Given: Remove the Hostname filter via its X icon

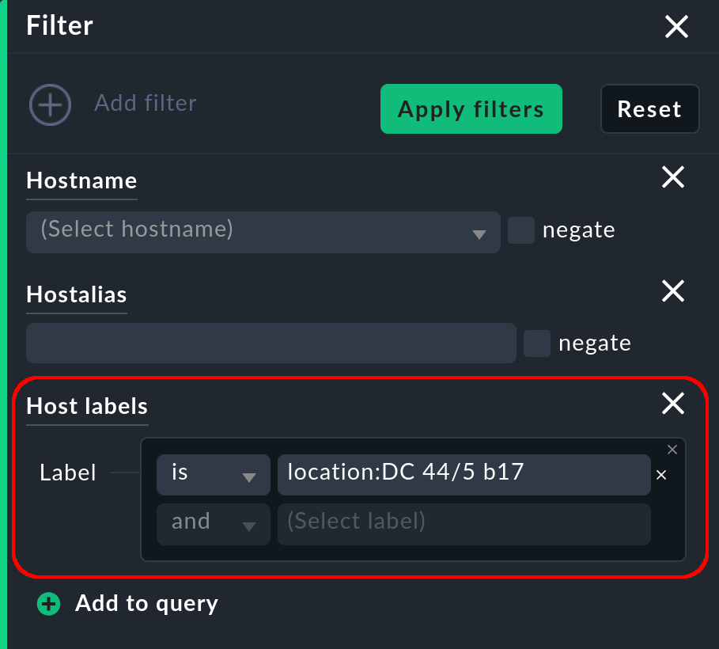Looking at the screenshot, I should pyautogui.click(x=672, y=177).
